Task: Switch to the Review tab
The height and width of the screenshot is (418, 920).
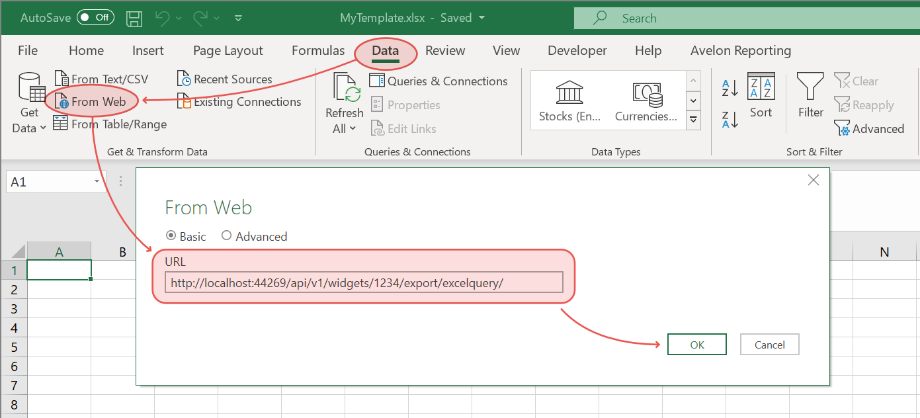Action: [445, 50]
